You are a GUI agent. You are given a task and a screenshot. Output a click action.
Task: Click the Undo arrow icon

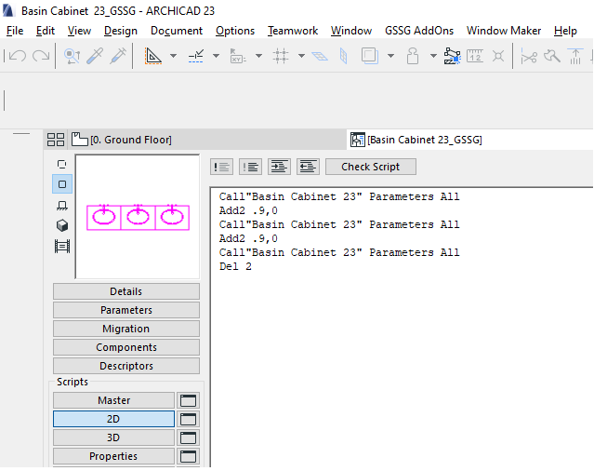[x=18, y=56]
